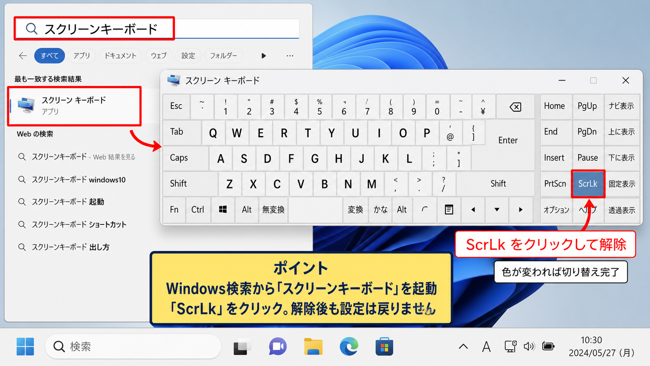Click the Tab key

point(182,132)
